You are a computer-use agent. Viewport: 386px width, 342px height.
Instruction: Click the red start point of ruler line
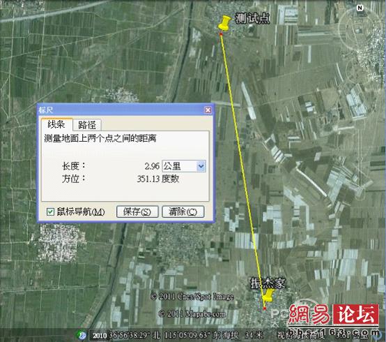pos(221,34)
